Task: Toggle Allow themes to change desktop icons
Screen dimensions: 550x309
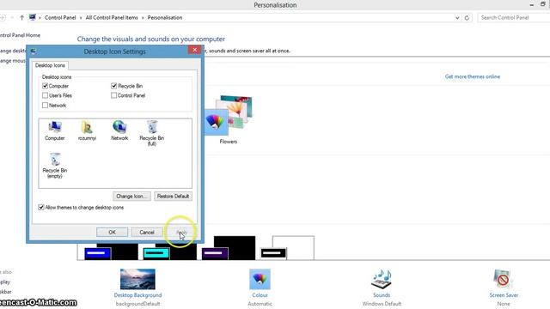Action: pyautogui.click(x=41, y=208)
